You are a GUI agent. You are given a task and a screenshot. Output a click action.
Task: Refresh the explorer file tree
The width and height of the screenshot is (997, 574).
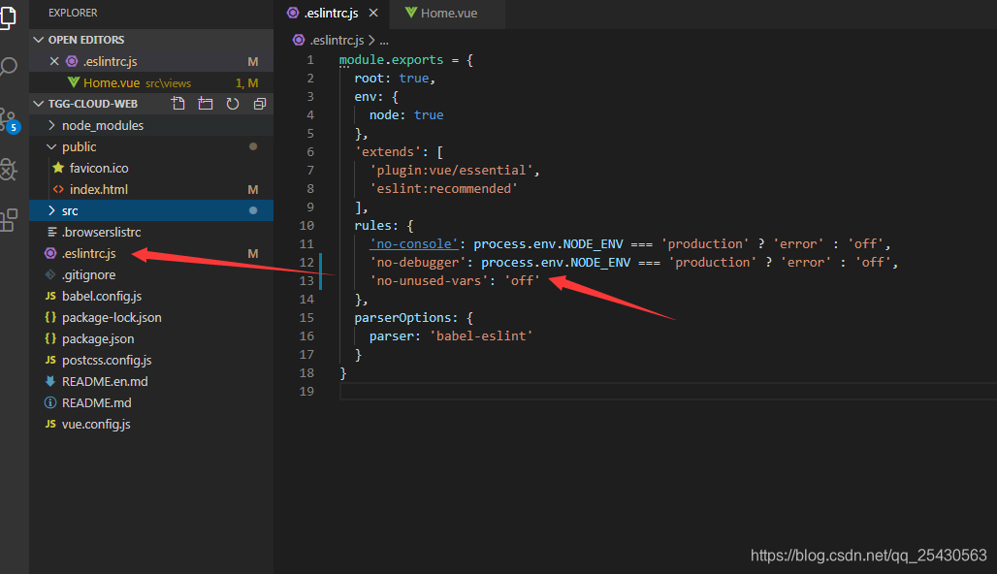coord(233,104)
